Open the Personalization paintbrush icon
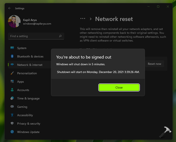 click(x=12, y=73)
